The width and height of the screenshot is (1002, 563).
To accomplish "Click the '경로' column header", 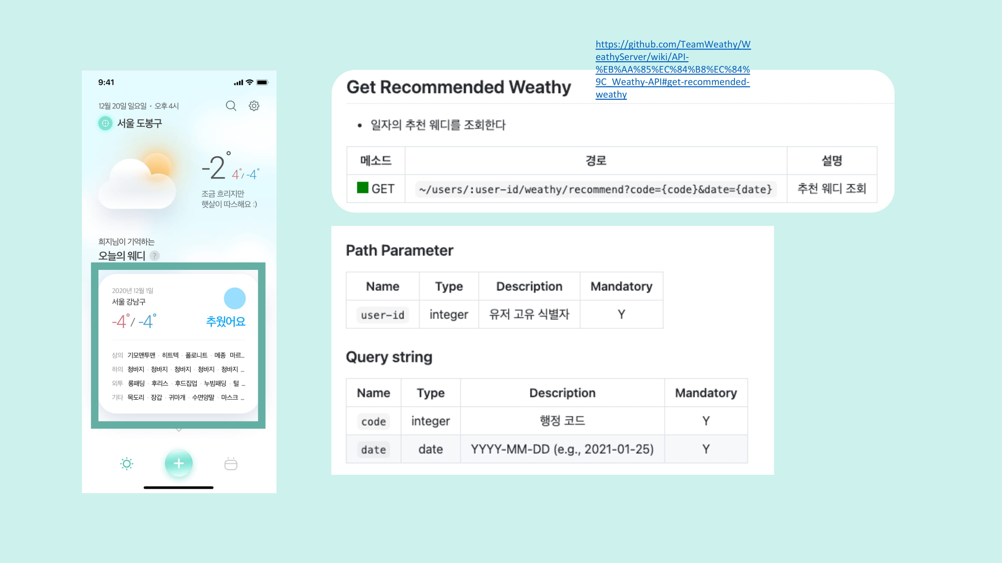I will pos(596,161).
